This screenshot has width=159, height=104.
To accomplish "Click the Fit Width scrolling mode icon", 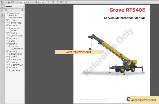I will click(x=49, y=2).
